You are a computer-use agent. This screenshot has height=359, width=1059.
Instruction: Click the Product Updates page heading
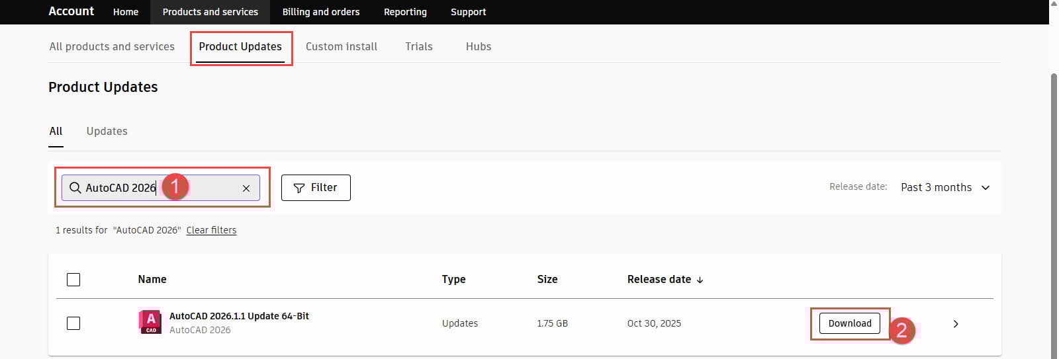(103, 87)
